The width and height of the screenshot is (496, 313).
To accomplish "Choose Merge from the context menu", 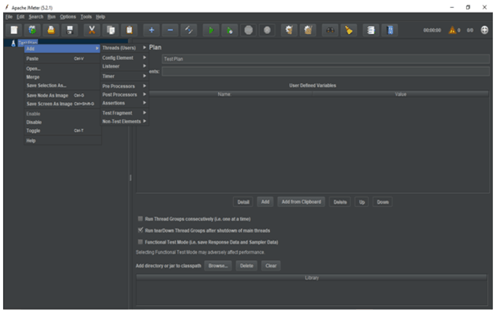I will (x=62, y=77).
